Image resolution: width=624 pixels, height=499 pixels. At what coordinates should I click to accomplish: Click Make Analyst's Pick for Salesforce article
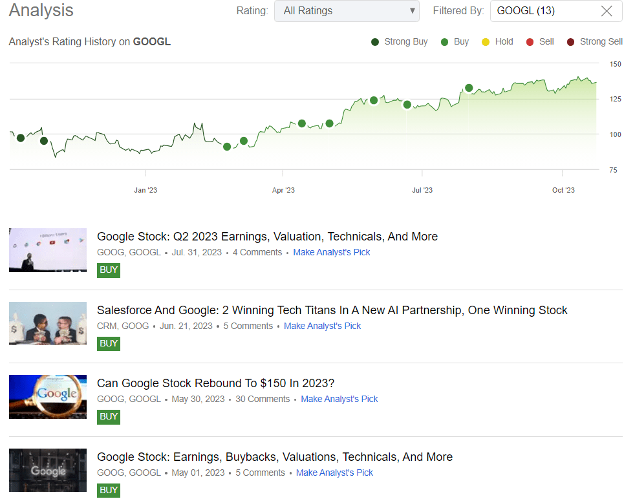(x=322, y=326)
